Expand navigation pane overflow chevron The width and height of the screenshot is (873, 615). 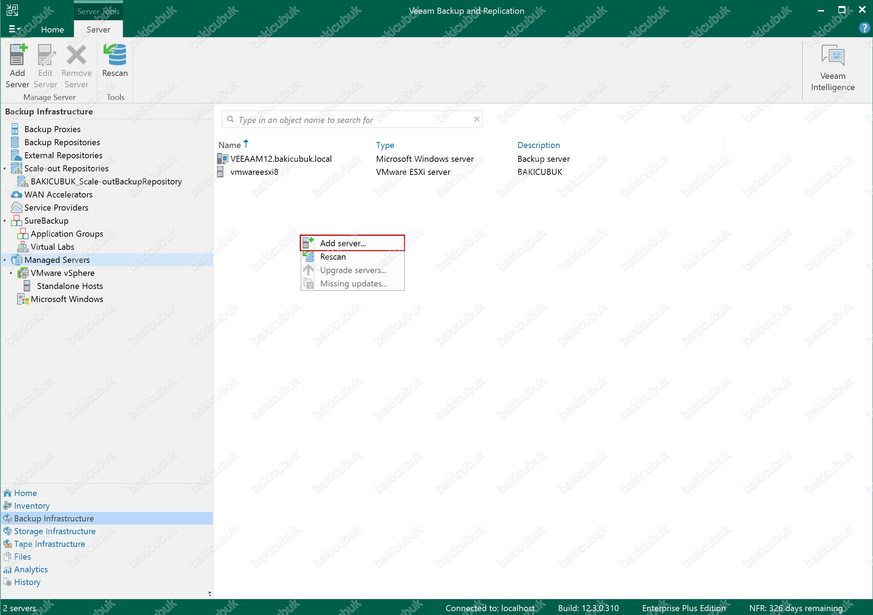click(210, 593)
